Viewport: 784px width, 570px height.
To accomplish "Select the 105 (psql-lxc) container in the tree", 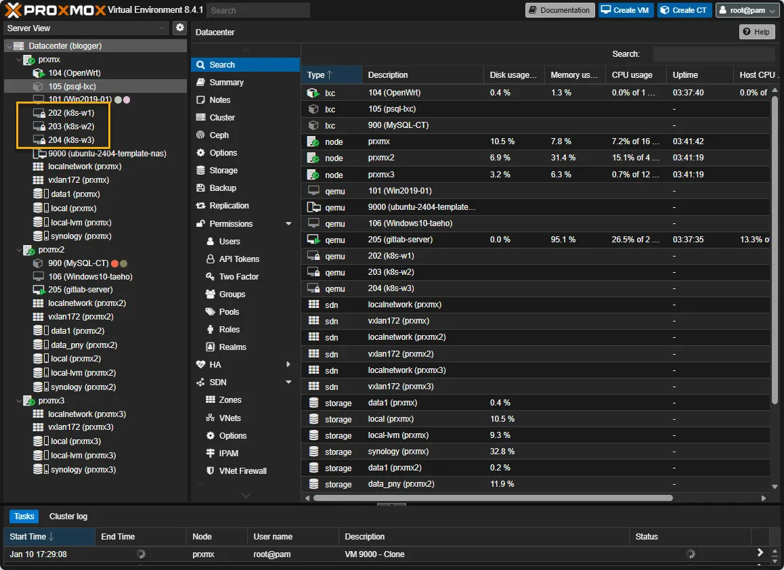I will tap(72, 87).
